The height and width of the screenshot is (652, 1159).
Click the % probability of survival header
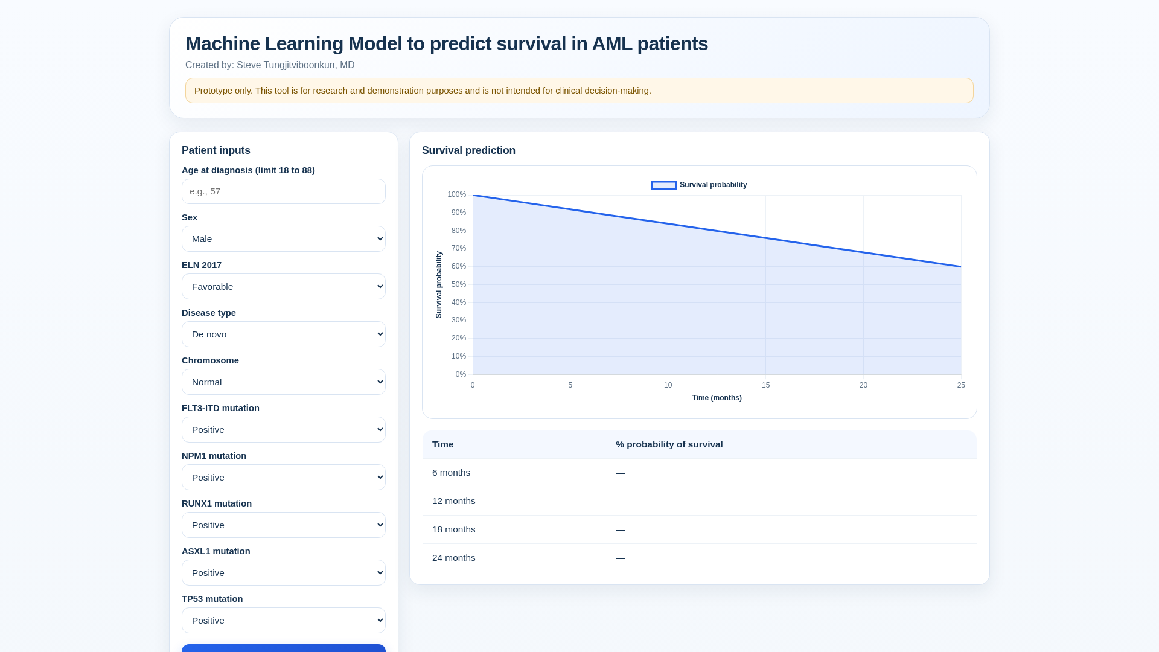click(x=669, y=444)
